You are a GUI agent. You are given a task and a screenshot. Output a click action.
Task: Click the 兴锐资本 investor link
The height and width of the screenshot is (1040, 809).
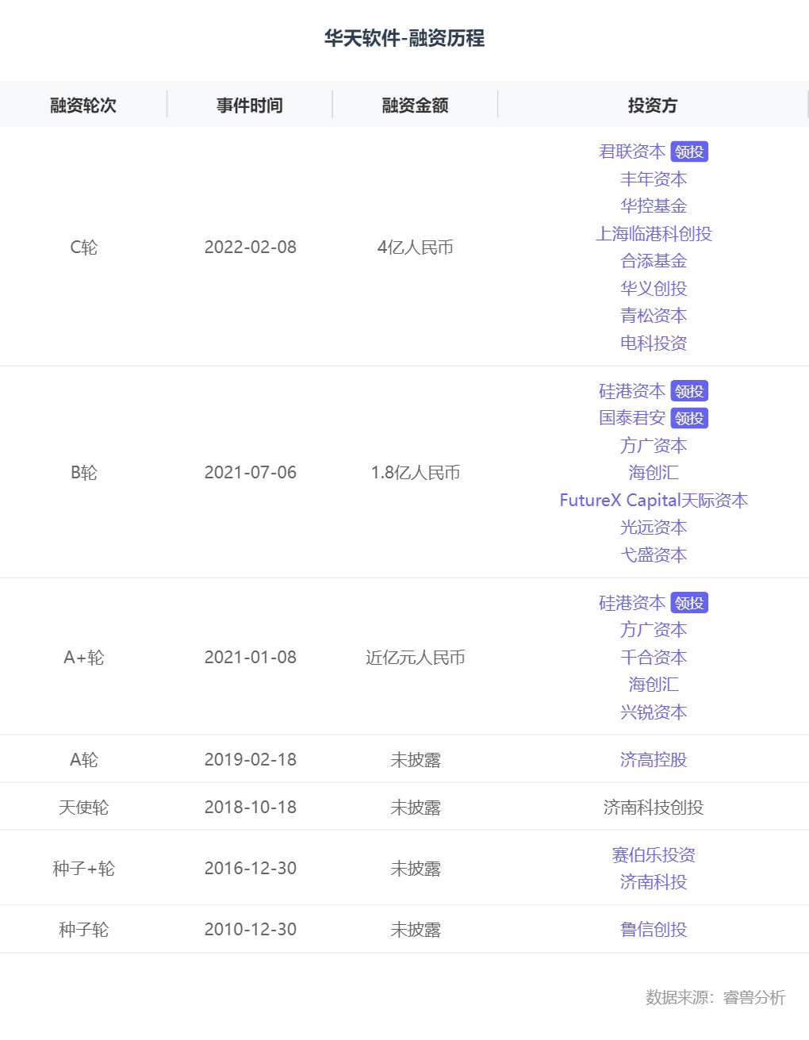[x=654, y=712]
